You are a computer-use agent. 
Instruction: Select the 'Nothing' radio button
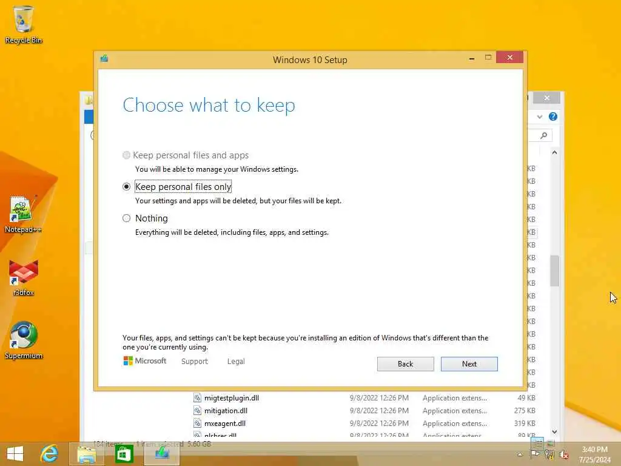(126, 218)
